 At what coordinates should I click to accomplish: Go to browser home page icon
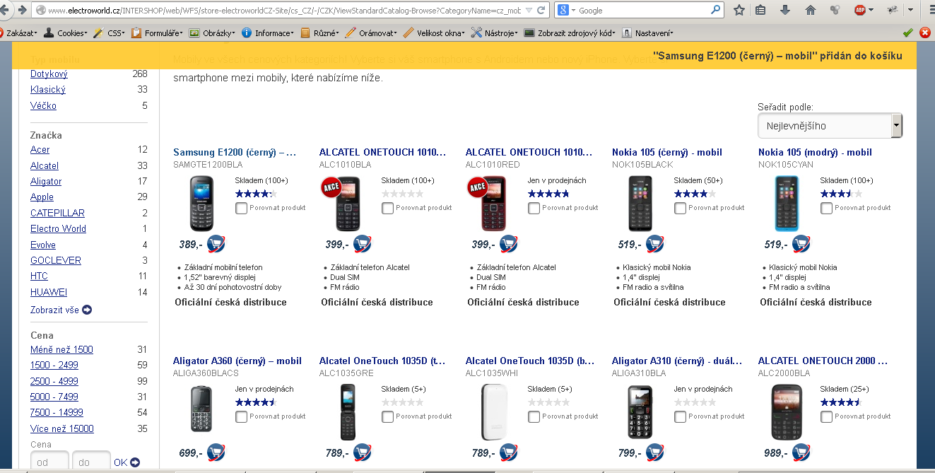coord(811,10)
